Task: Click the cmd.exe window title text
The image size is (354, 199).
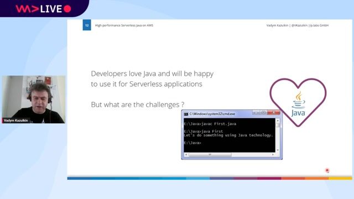Action: point(212,114)
